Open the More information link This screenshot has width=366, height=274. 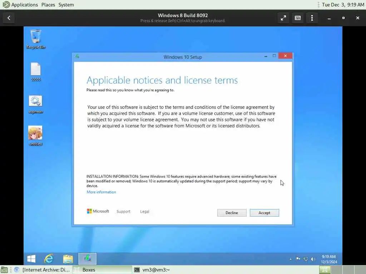click(x=101, y=192)
